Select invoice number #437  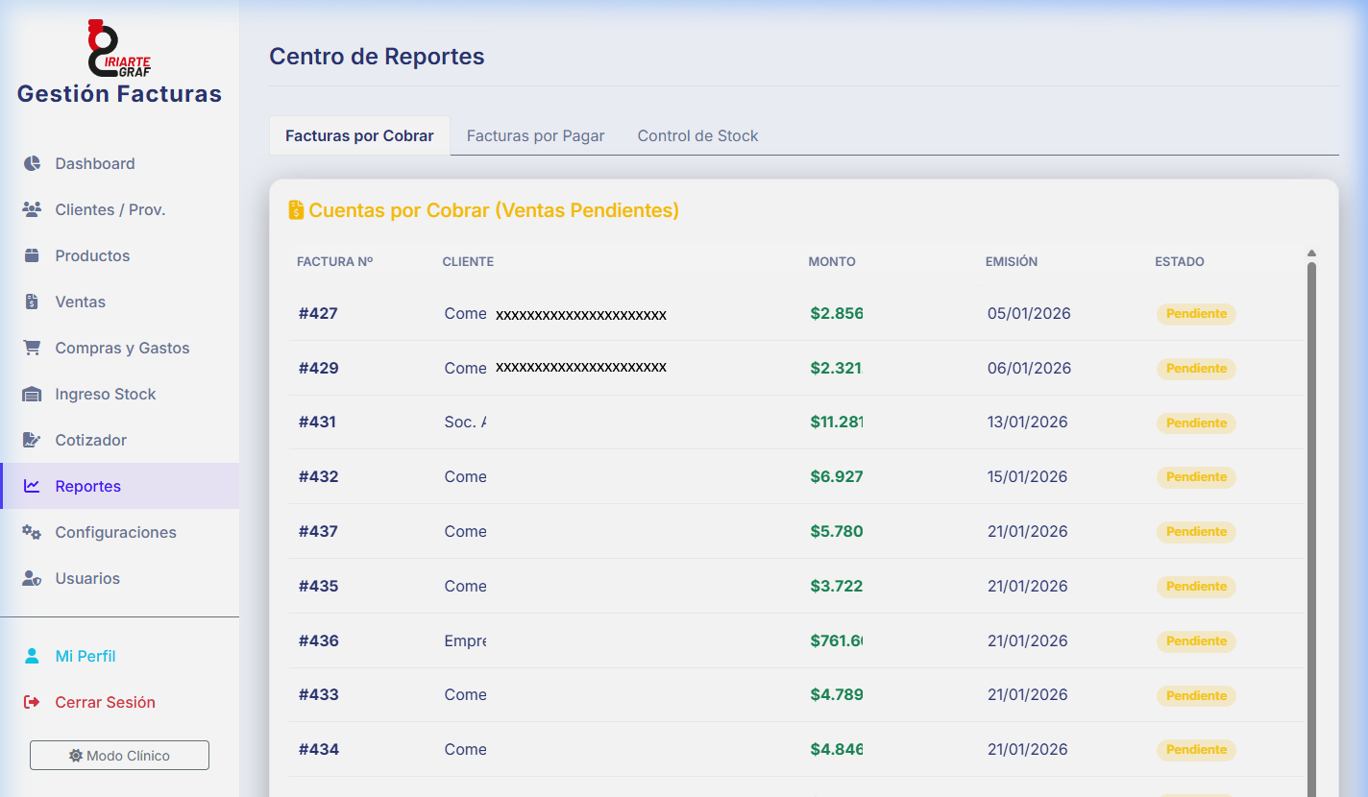coord(318,531)
